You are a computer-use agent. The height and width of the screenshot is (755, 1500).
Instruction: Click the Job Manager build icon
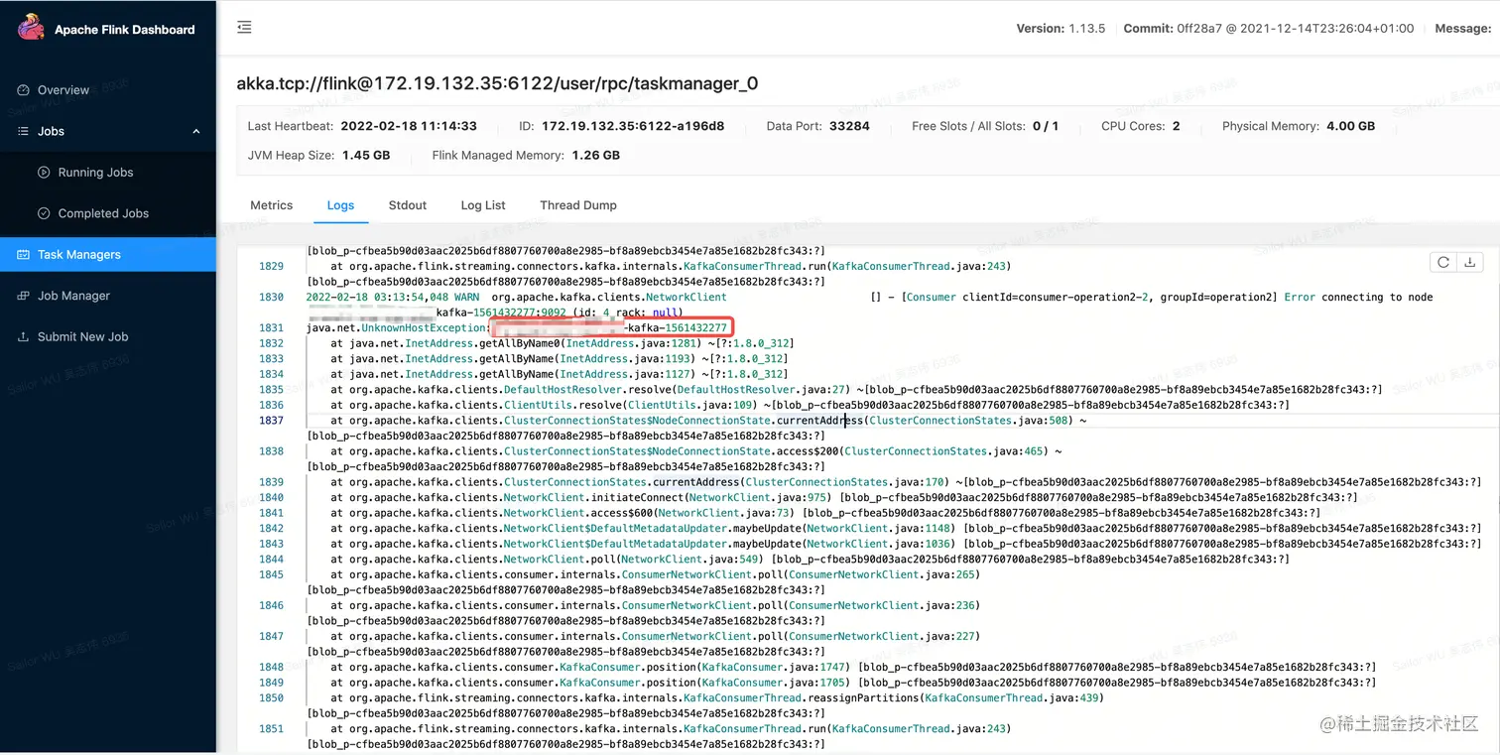pos(24,296)
